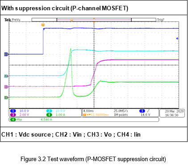Click the orange center marker at top of graticule

click(94, 22)
